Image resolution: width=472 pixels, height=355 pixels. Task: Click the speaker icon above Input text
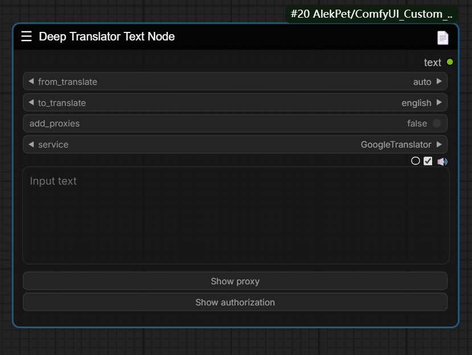point(442,161)
